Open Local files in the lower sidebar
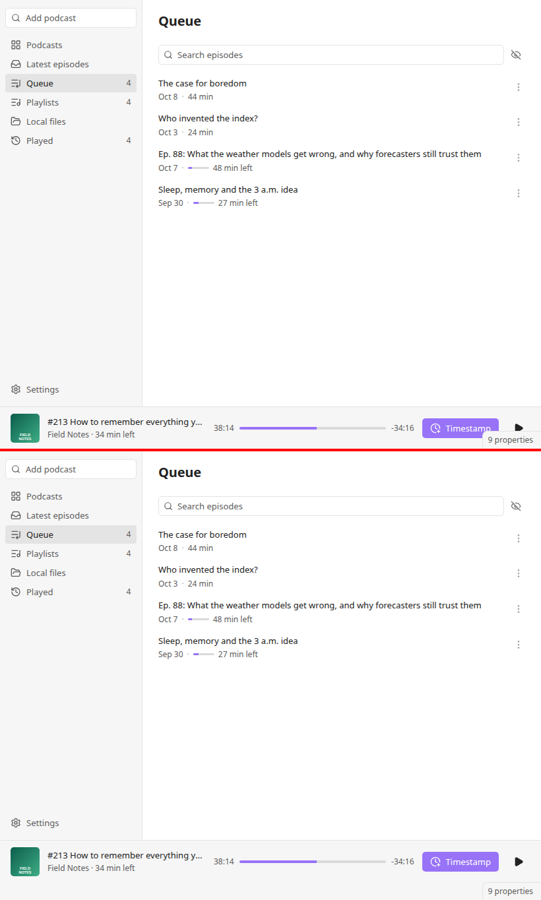The width and height of the screenshot is (541, 900). pyautogui.click(x=71, y=573)
